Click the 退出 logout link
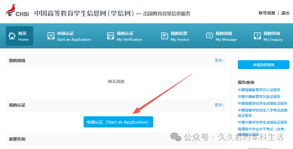Screen dimensions: 293x149 285,13
